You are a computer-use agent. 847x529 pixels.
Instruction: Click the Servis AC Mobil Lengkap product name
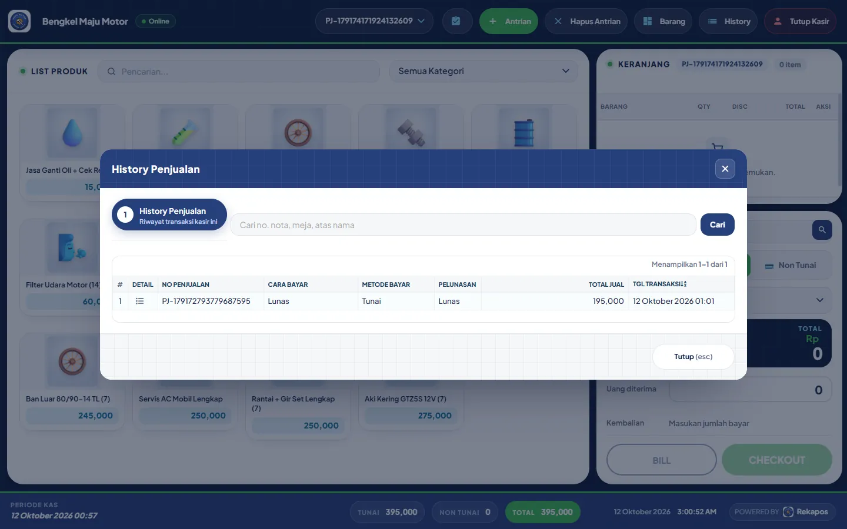(x=181, y=399)
